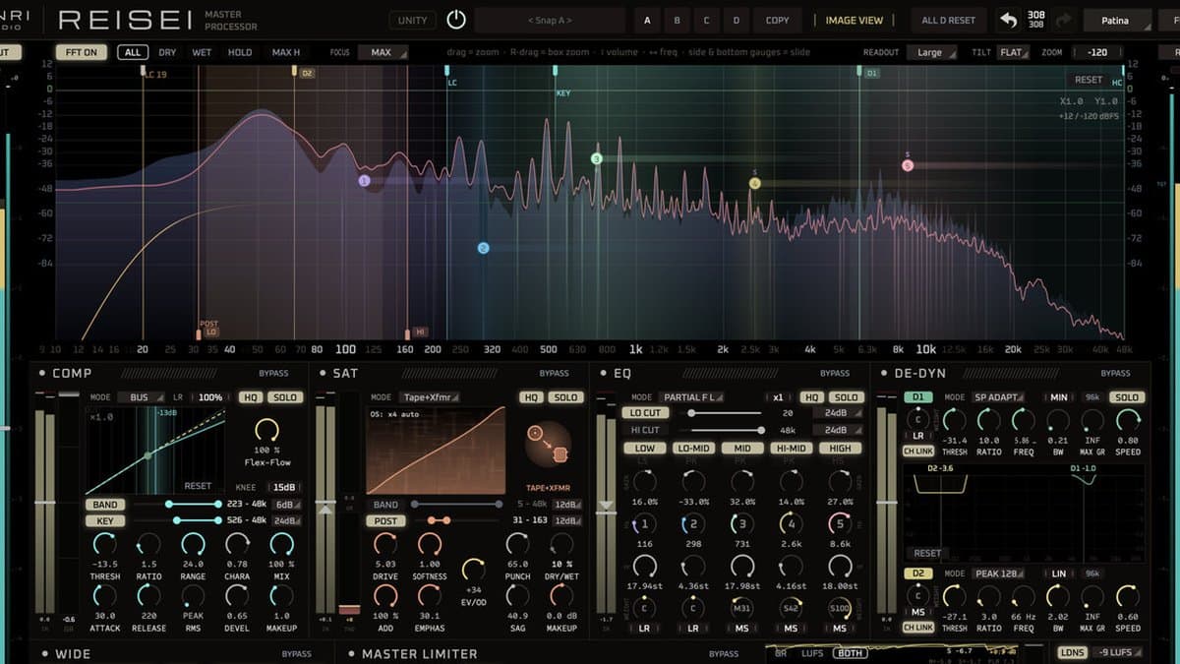Select EQ node 2 in the spectrum
1180x664 pixels.
tap(483, 248)
